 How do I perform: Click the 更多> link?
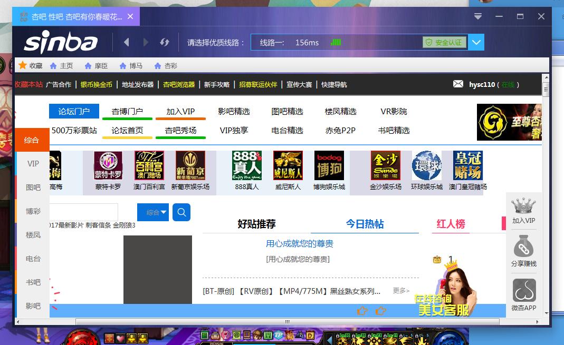(401, 291)
